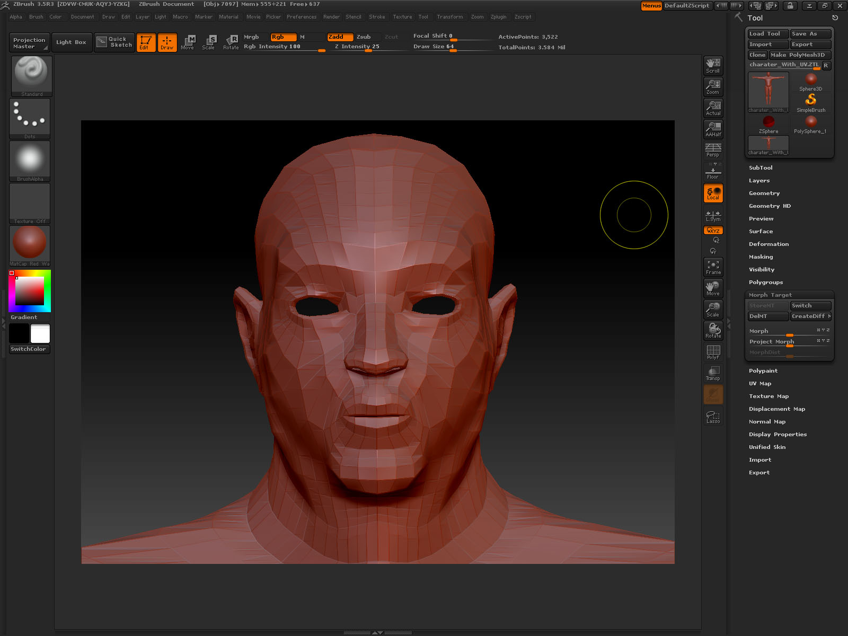Click the right shelf Move view icon

(x=713, y=288)
